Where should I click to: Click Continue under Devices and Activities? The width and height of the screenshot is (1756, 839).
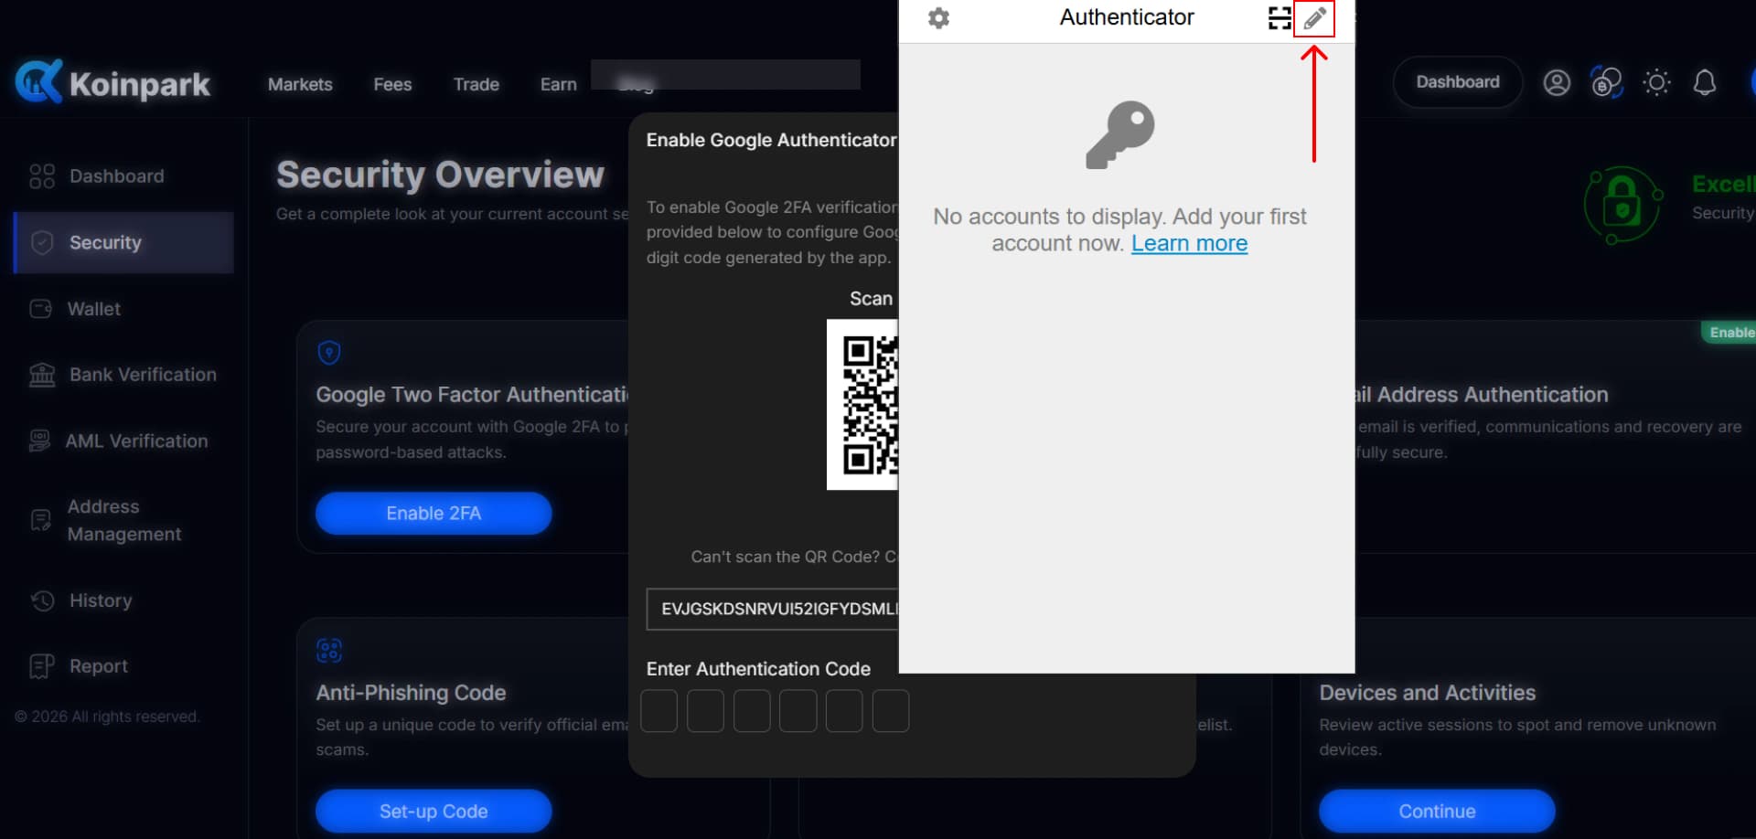[1437, 812]
